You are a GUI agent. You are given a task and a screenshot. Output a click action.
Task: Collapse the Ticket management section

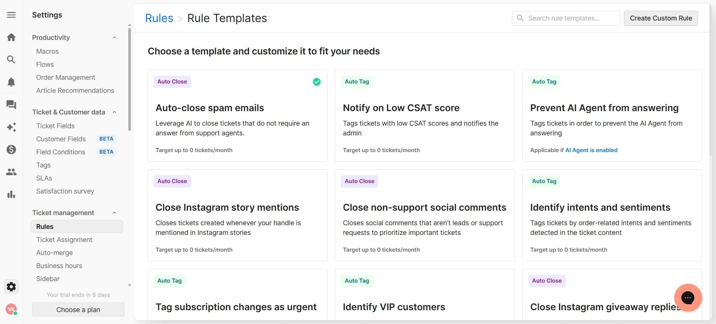114,213
